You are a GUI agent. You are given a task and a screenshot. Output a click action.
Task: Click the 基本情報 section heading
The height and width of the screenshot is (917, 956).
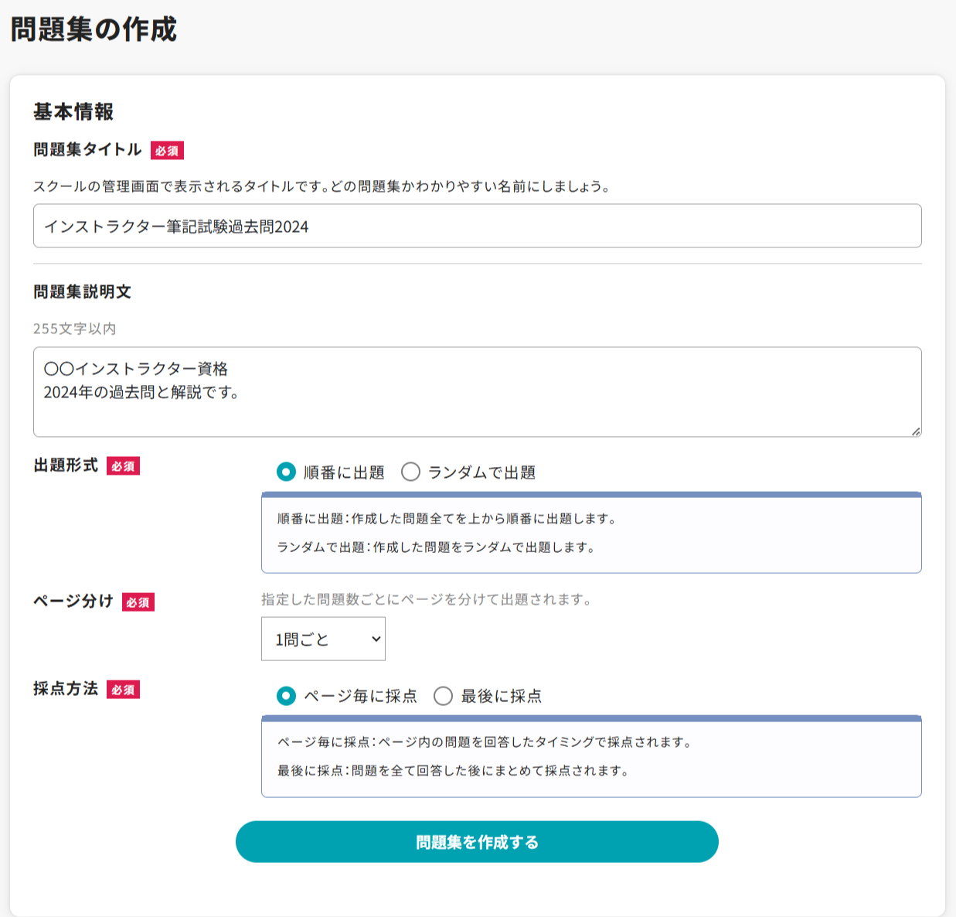pos(73,112)
